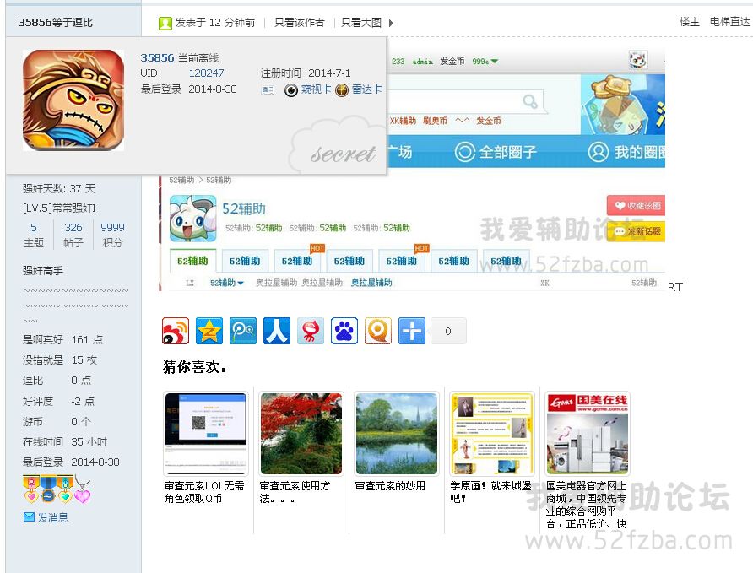Click the 奥拉星辅助 bold blue link

pos(371,283)
